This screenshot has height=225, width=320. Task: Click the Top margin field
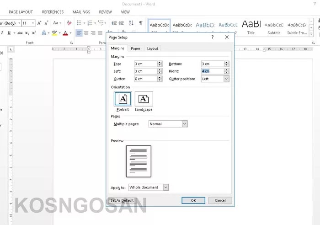pyautogui.click(x=146, y=64)
